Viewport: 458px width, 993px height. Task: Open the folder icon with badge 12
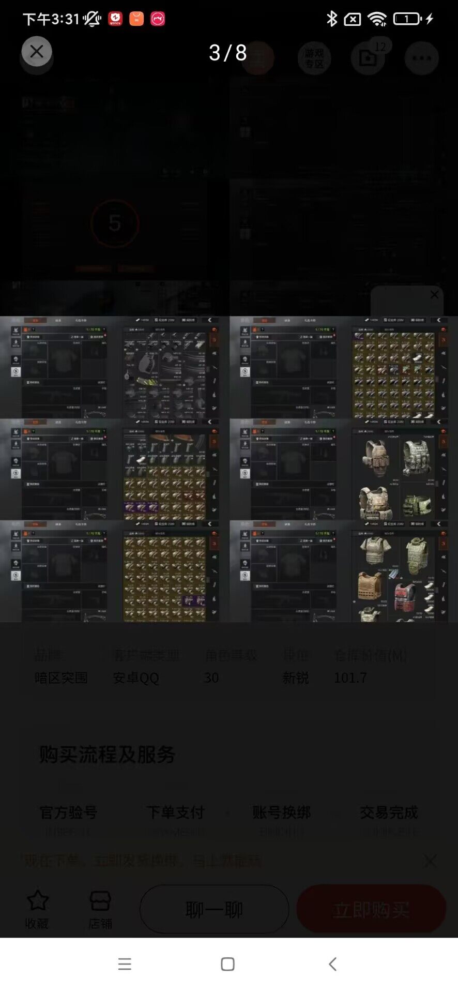[368, 58]
